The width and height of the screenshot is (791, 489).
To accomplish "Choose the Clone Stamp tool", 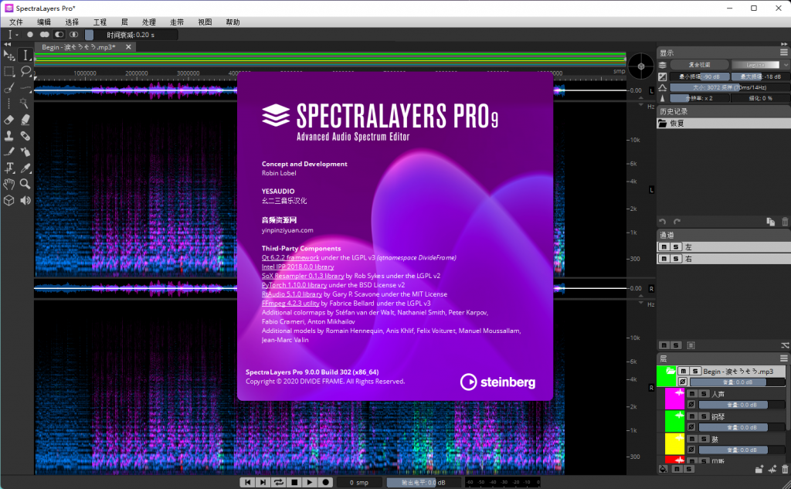I will pyautogui.click(x=9, y=136).
